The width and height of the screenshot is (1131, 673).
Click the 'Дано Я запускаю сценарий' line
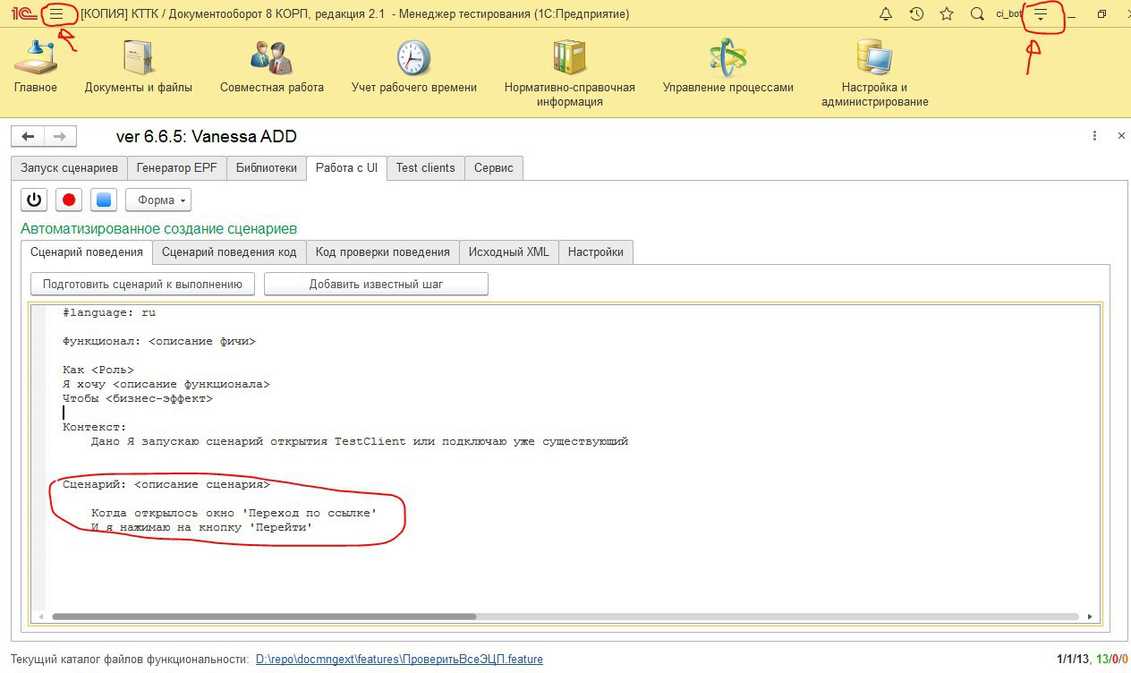[360, 441]
